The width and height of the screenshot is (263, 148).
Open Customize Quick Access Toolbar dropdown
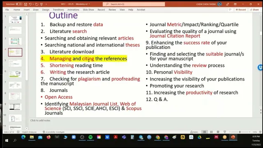point(46,4)
